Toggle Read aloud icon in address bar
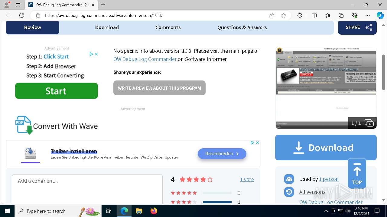 (272, 15)
